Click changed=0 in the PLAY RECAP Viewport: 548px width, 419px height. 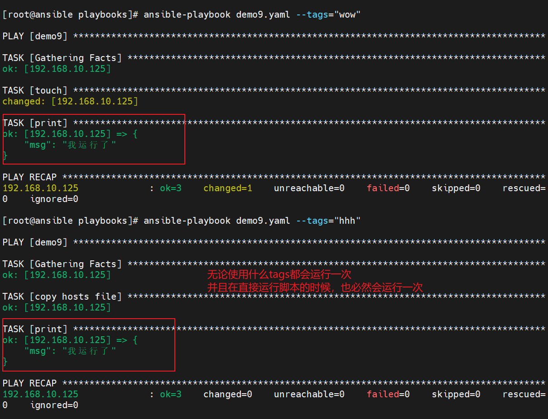point(228,394)
